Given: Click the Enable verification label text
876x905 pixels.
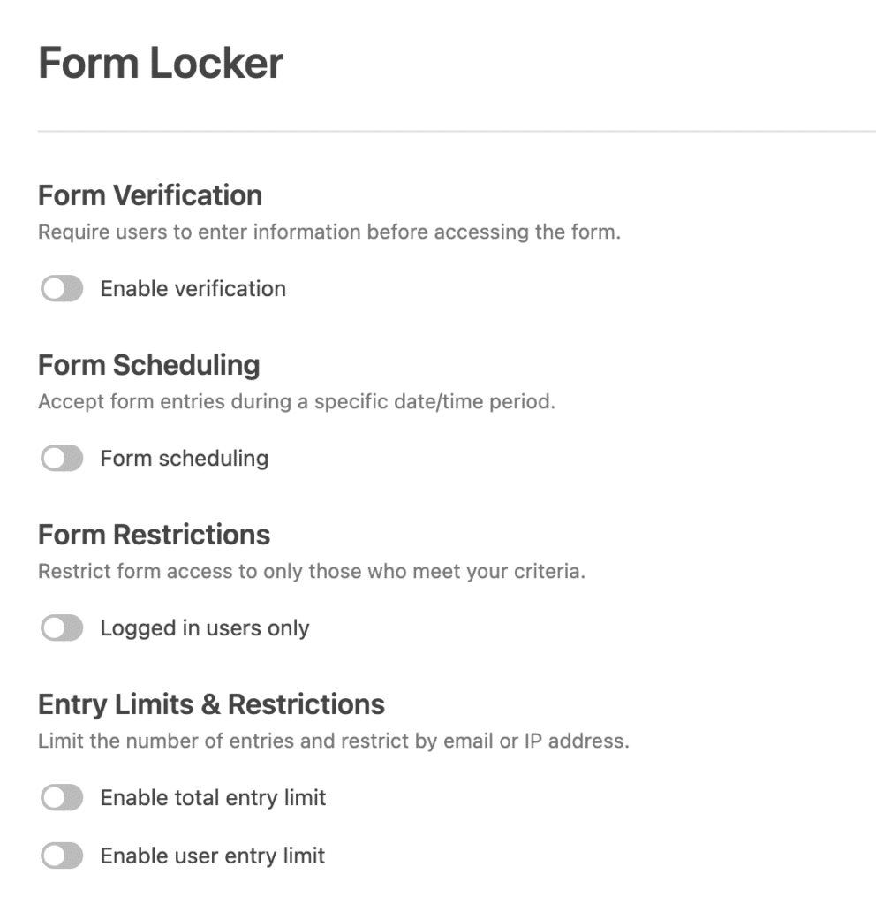Looking at the screenshot, I should point(193,288).
